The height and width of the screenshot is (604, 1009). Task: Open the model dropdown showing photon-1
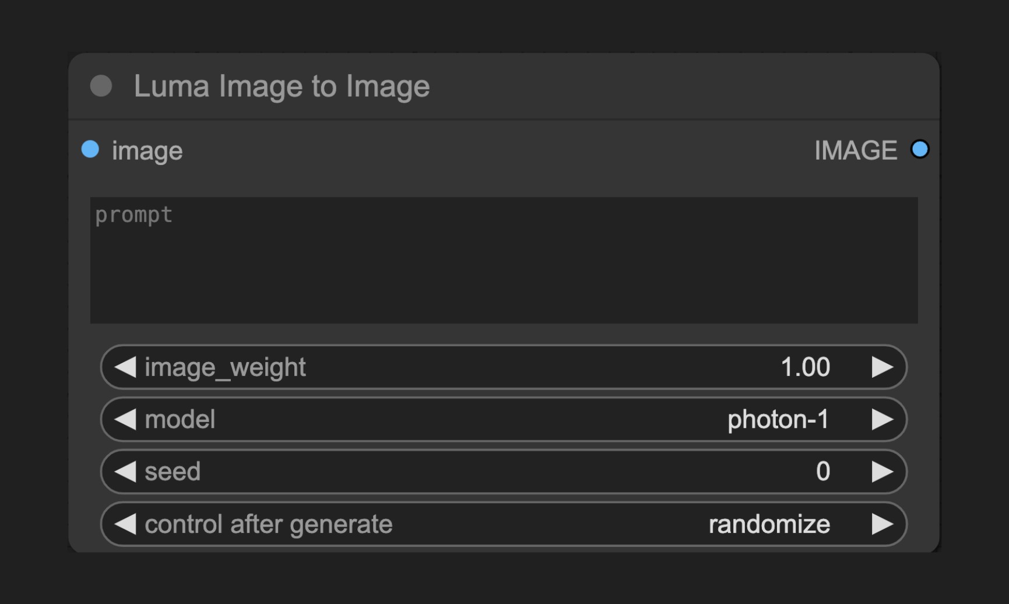[x=504, y=419]
